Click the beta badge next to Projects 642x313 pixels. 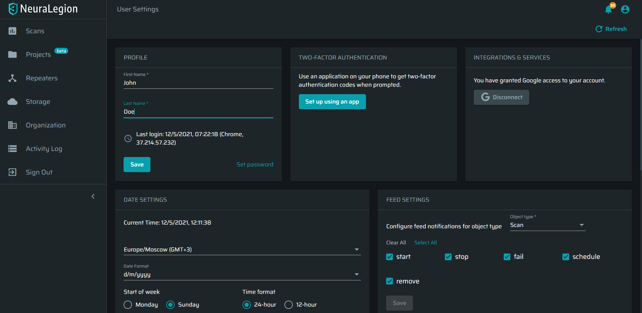[61, 51]
